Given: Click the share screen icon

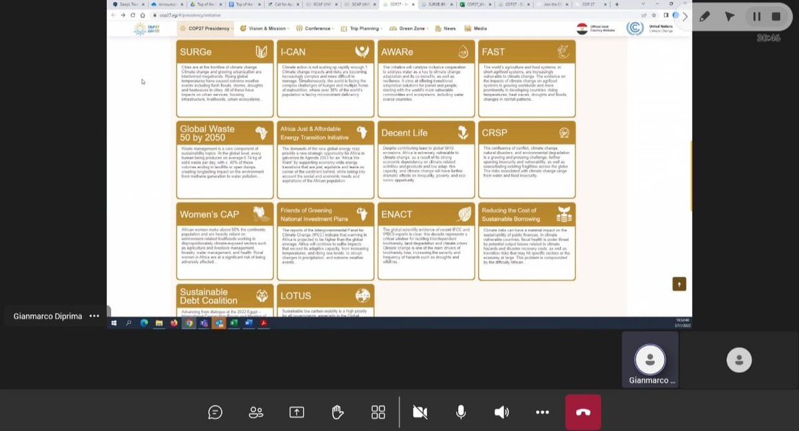Looking at the screenshot, I should (x=297, y=412).
